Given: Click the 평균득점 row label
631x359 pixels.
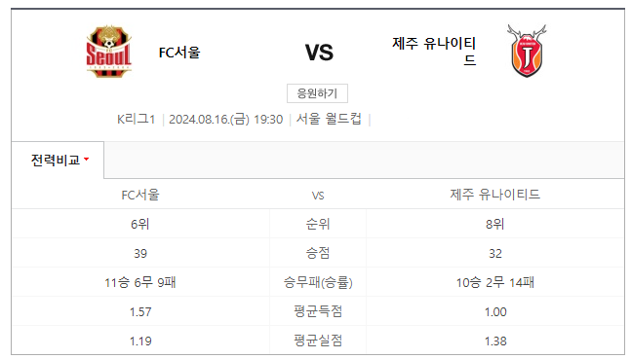Looking at the screenshot, I should [x=318, y=311].
